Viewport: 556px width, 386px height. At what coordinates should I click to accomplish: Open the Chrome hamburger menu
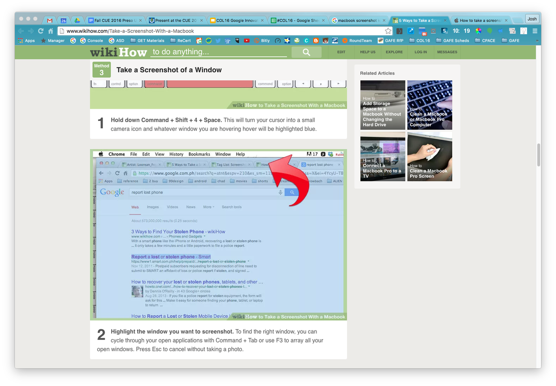coord(535,31)
